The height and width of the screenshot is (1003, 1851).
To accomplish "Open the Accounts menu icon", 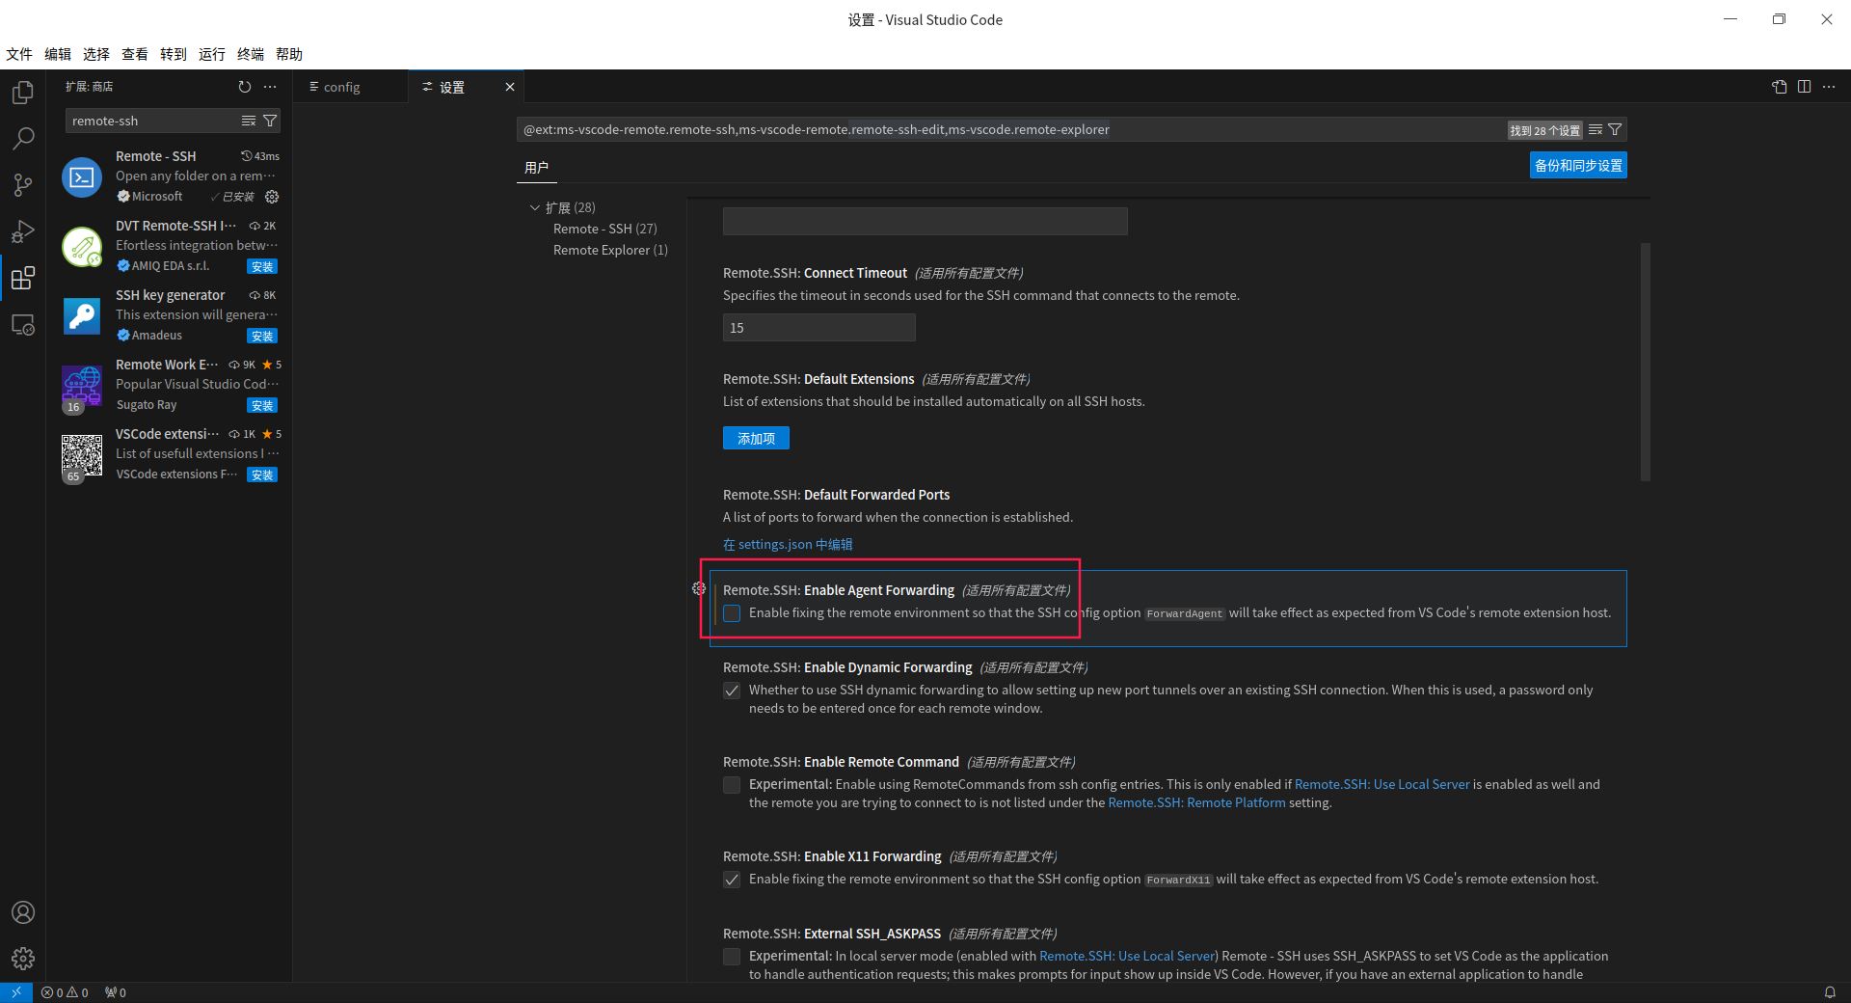I will (23, 912).
